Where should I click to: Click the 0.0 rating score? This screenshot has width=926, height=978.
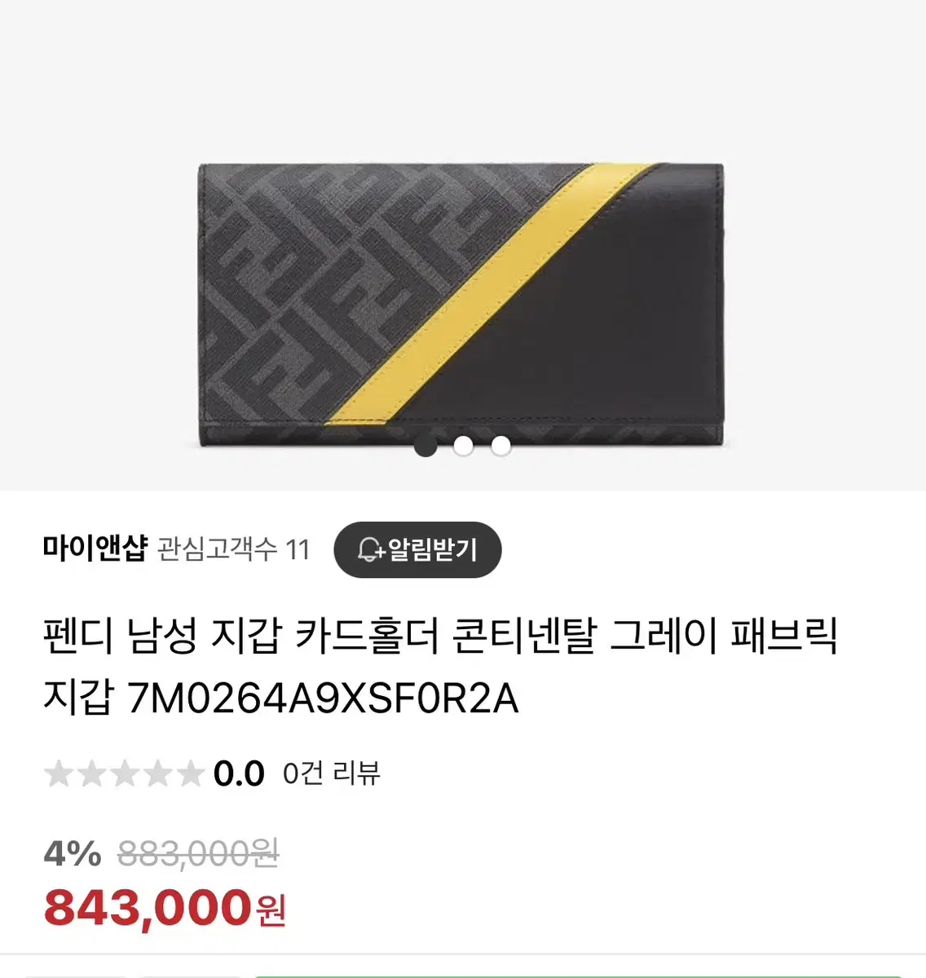(239, 773)
